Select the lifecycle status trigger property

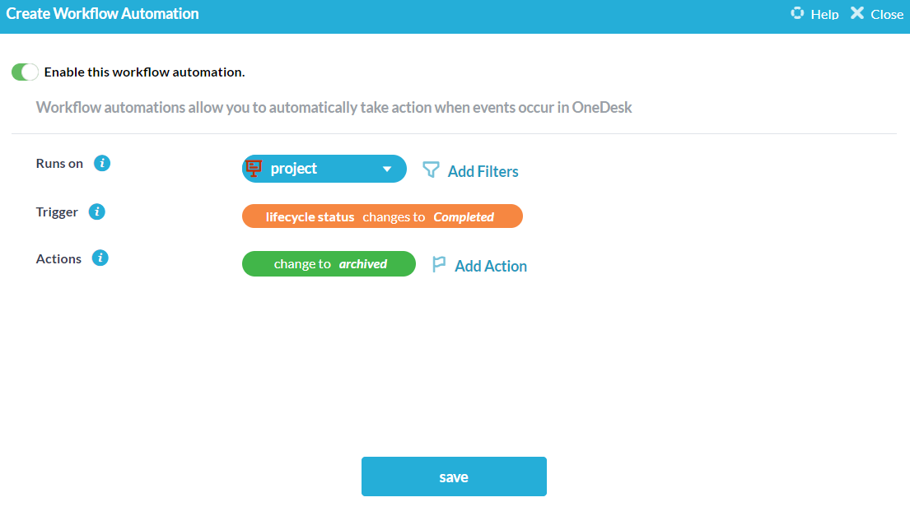click(310, 217)
